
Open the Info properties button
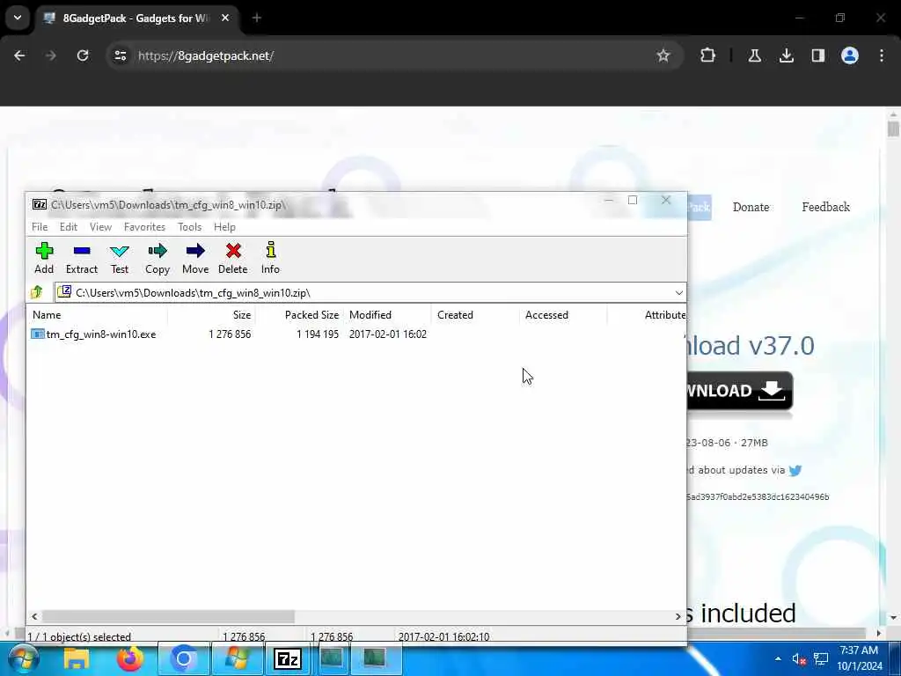(271, 258)
